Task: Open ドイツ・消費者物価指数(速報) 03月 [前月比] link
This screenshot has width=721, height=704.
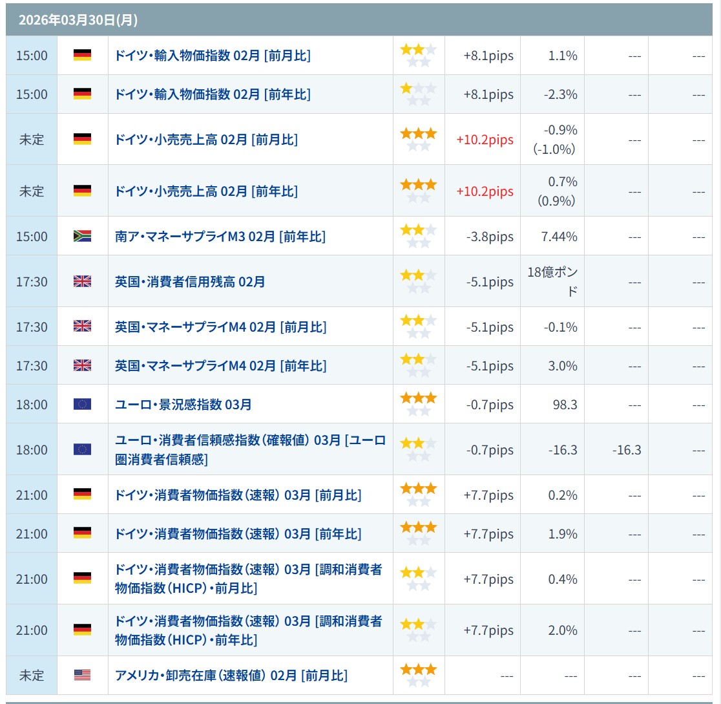Action: (x=238, y=495)
